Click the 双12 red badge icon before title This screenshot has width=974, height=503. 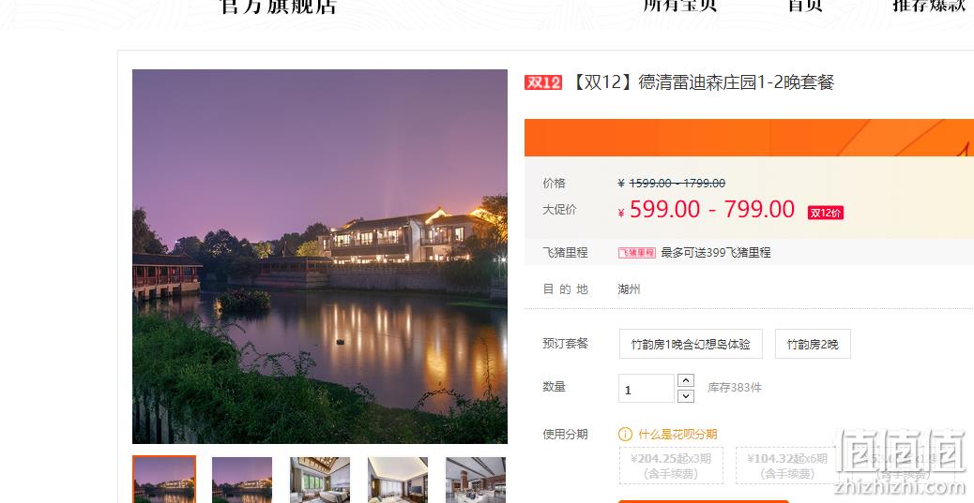[x=543, y=82]
